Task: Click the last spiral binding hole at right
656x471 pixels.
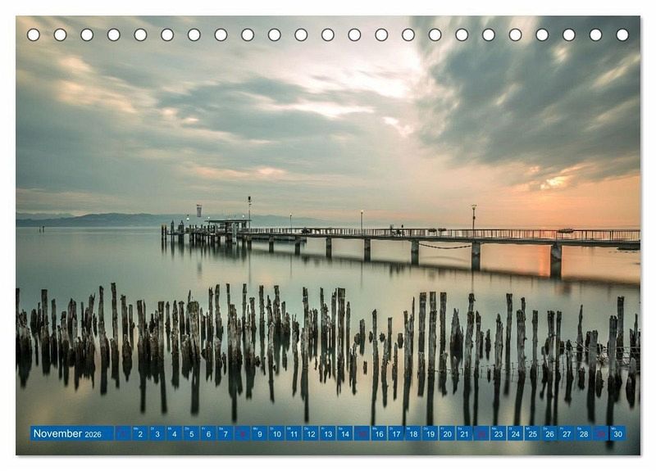Action: pos(622,34)
